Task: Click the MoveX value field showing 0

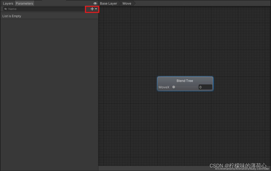Action: (x=205, y=87)
